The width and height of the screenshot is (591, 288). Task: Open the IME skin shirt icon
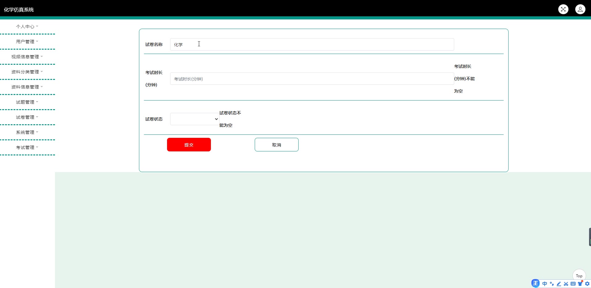580,283
